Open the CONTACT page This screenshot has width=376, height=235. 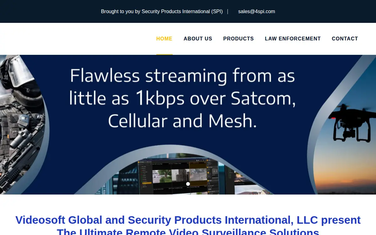345,39
